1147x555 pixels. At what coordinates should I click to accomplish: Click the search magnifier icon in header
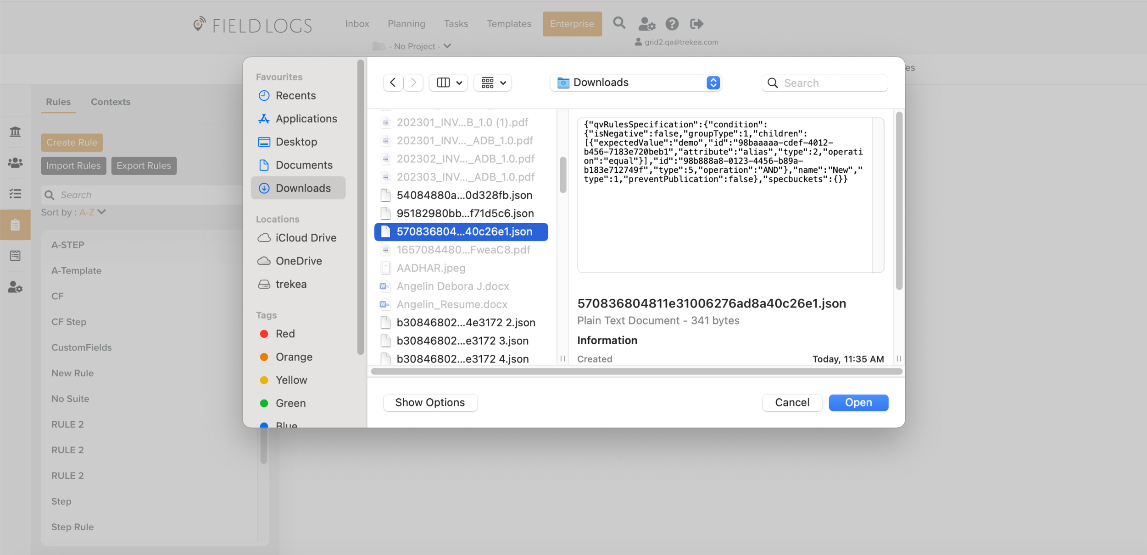click(x=619, y=23)
